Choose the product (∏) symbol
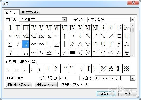Image resolution: width=141 pixels, height=100 pixels. (127, 36)
